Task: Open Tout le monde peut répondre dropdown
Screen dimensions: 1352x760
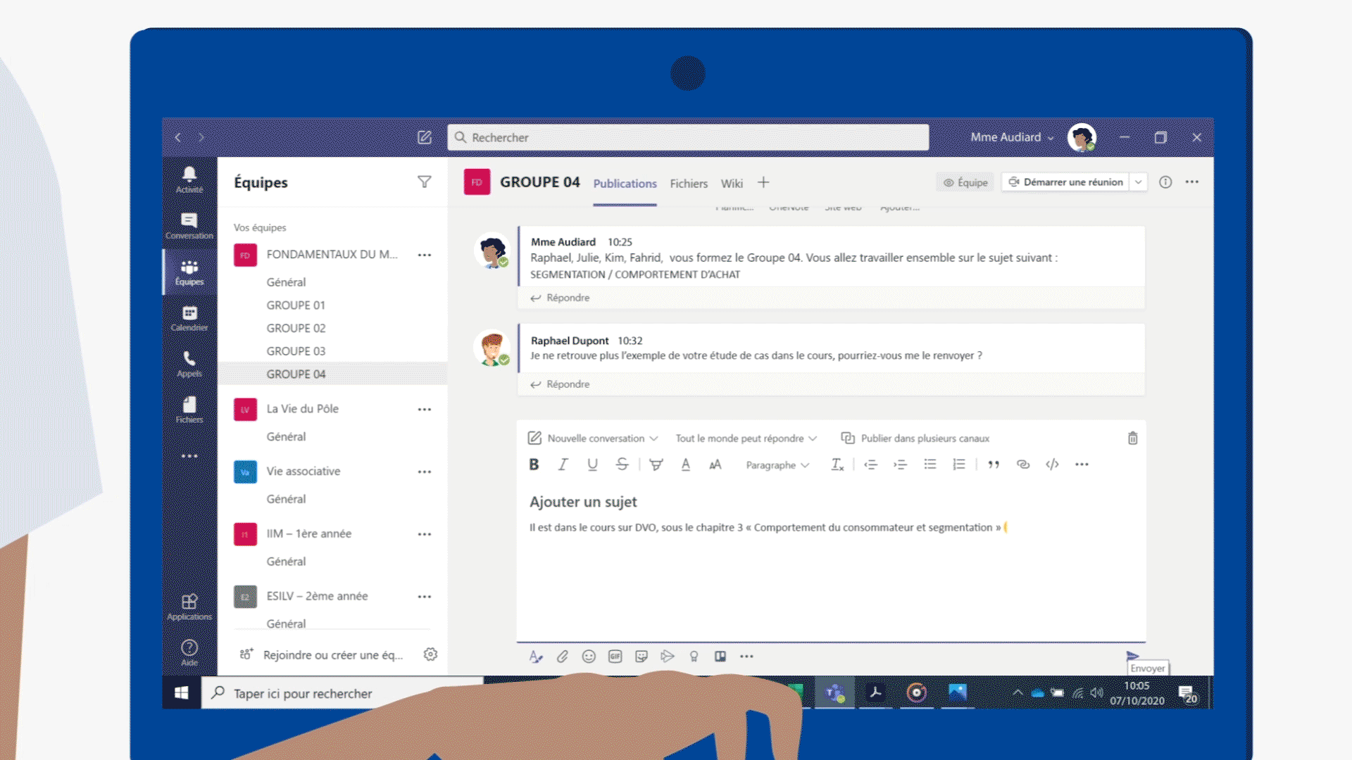Action: pyautogui.click(x=746, y=438)
